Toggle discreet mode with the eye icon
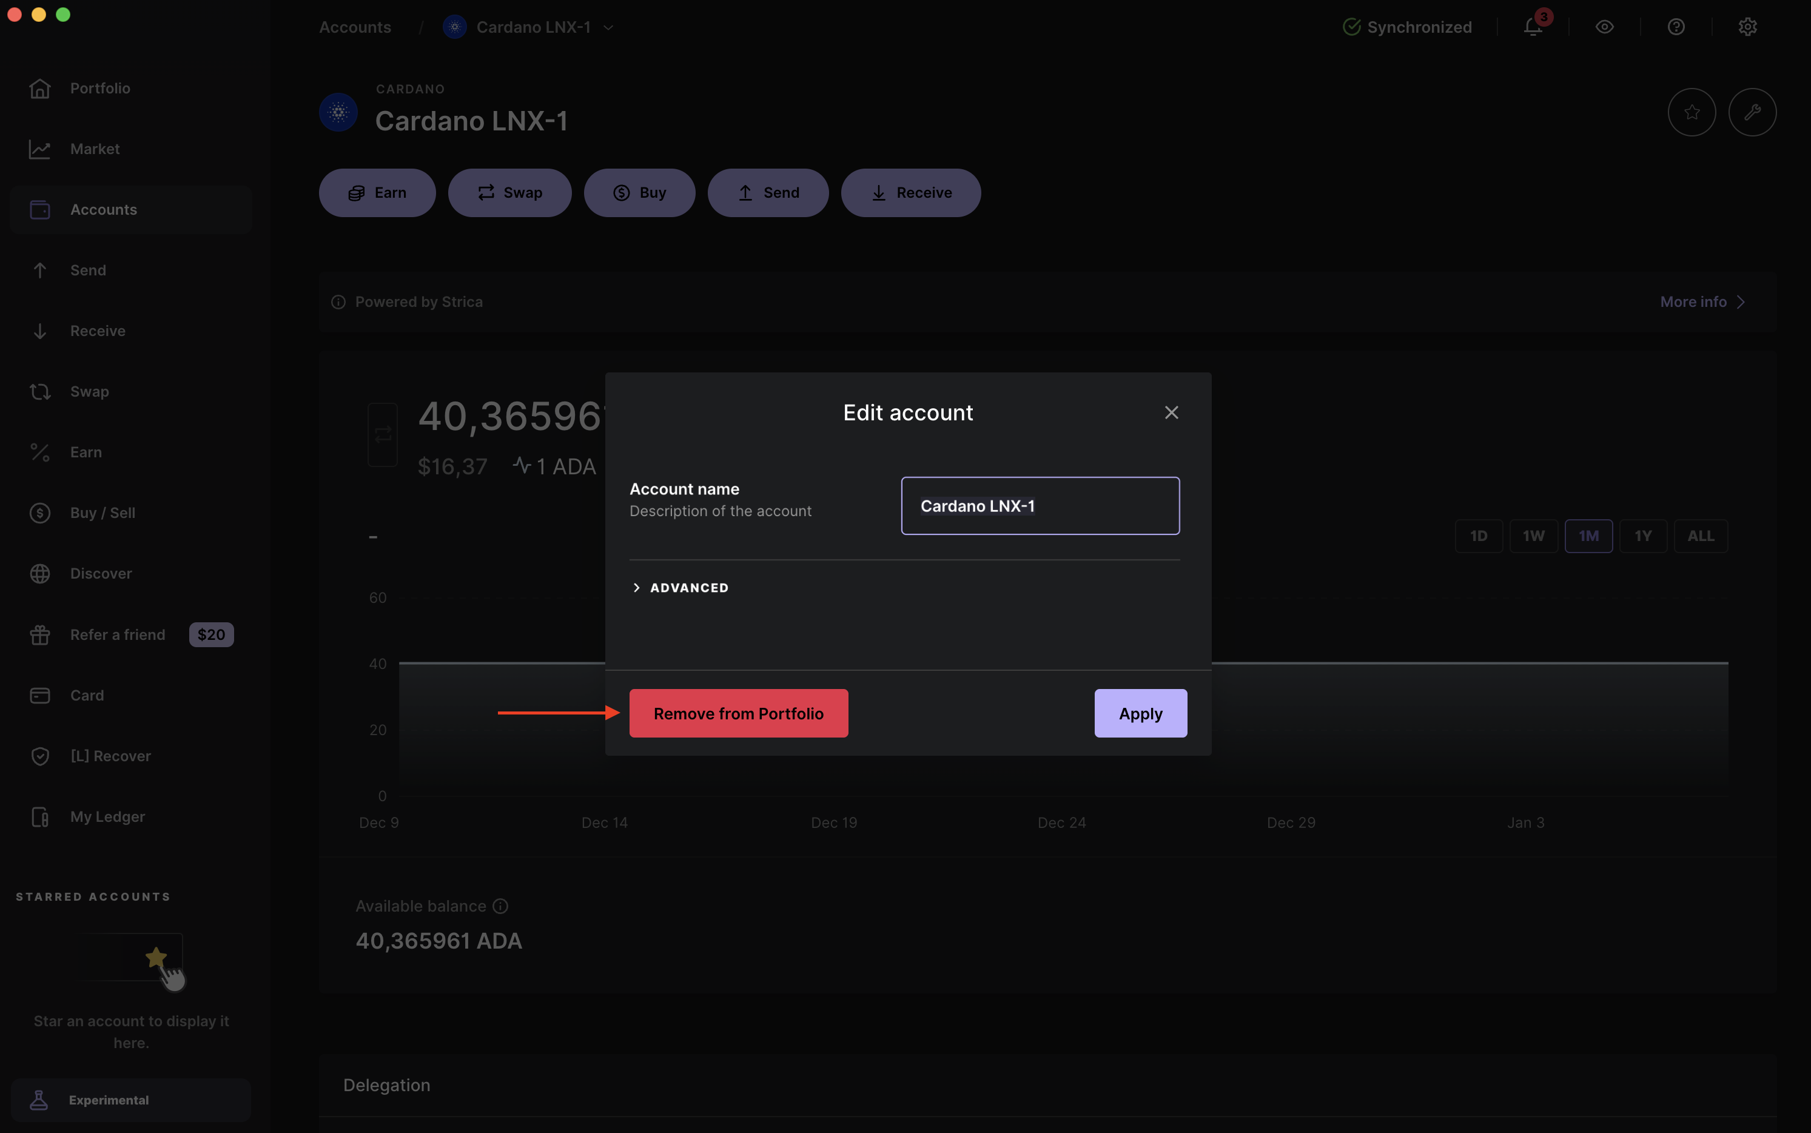Image resolution: width=1811 pixels, height=1133 pixels. pyautogui.click(x=1604, y=27)
